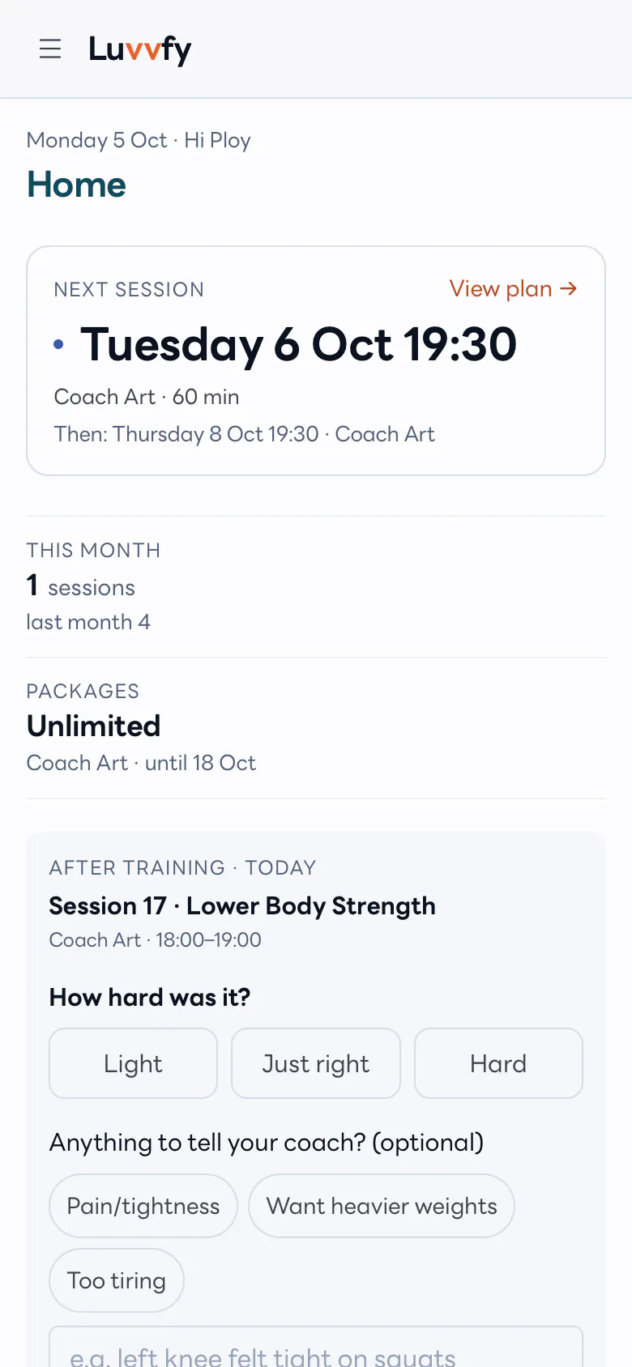The image size is (632, 1367).
Task: Click the blue dot beside Tuesday 6 Oct
Action: tap(58, 344)
